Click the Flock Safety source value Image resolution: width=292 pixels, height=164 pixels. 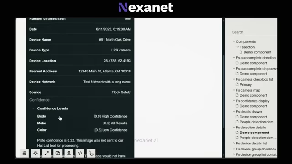click(x=121, y=92)
